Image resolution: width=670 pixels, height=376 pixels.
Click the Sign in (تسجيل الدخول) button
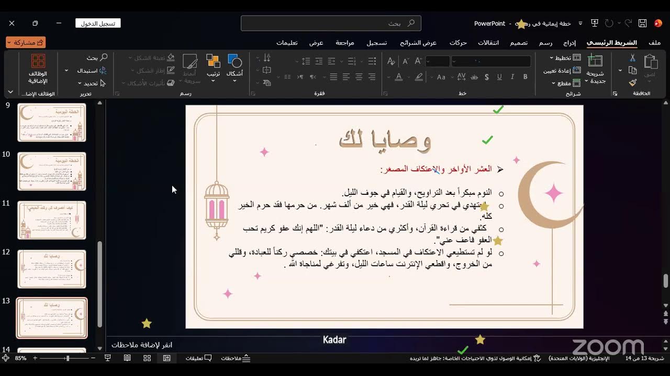(98, 23)
